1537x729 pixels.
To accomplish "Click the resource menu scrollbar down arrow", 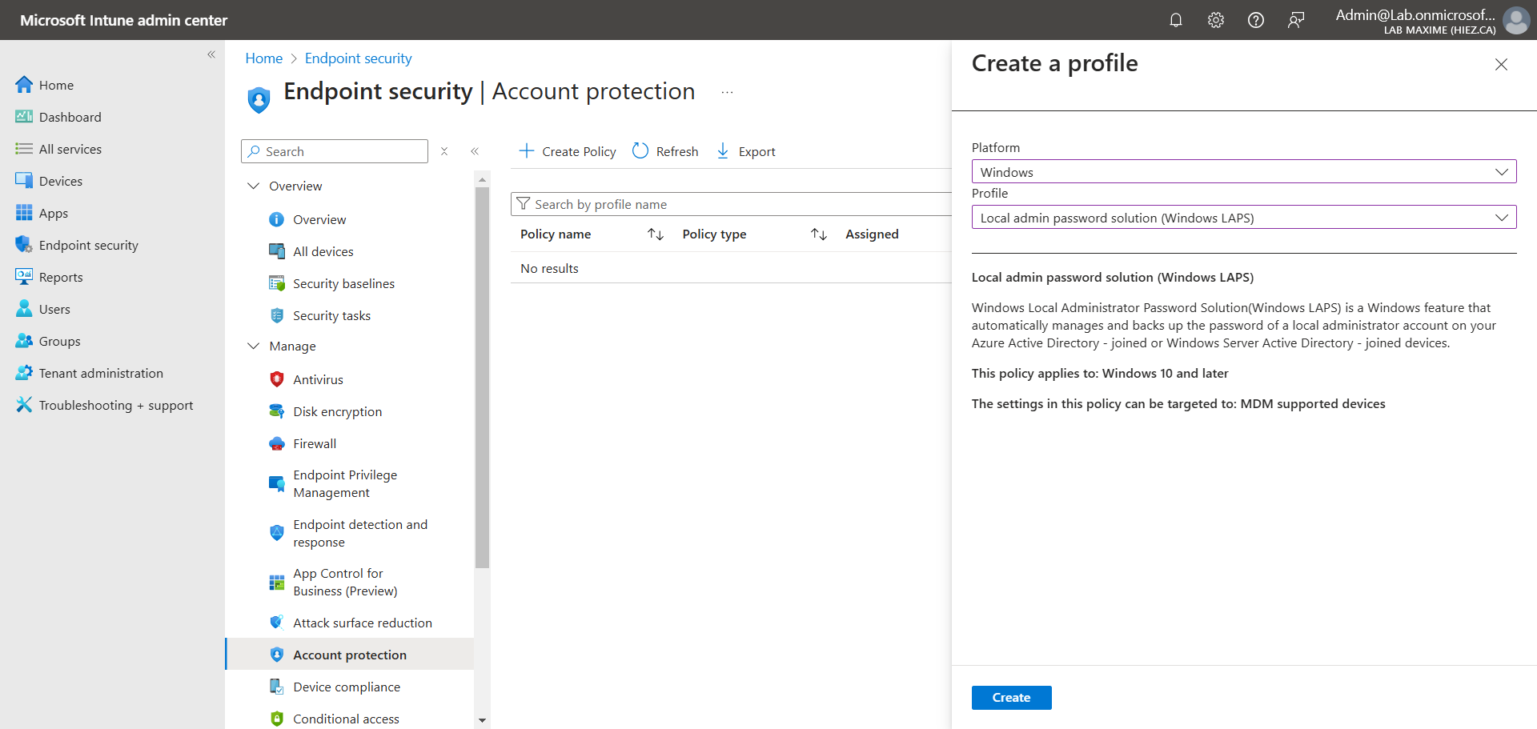I will tap(482, 720).
